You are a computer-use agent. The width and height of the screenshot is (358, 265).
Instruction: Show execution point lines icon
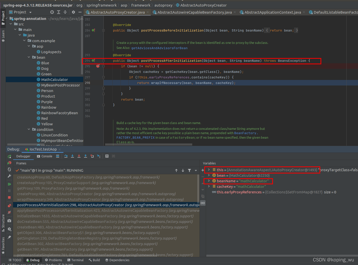click(x=58, y=156)
